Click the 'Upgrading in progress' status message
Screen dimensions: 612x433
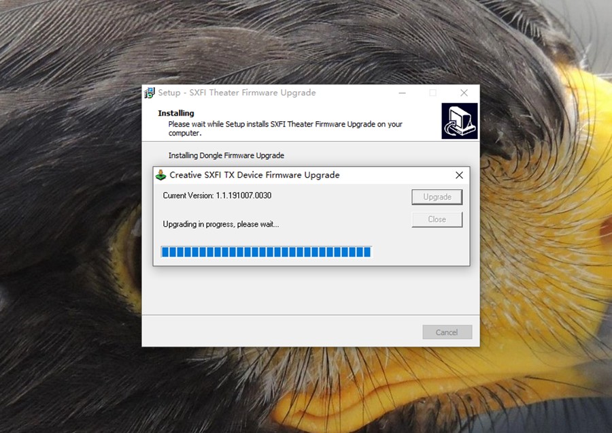pos(220,224)
